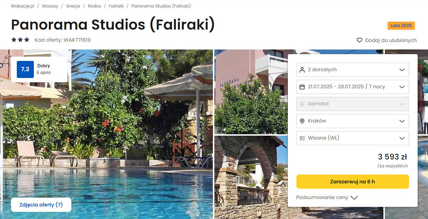Open the stone archway photo thumbnail
Screen dimensions: 428x219
click(x=251, y=177)
